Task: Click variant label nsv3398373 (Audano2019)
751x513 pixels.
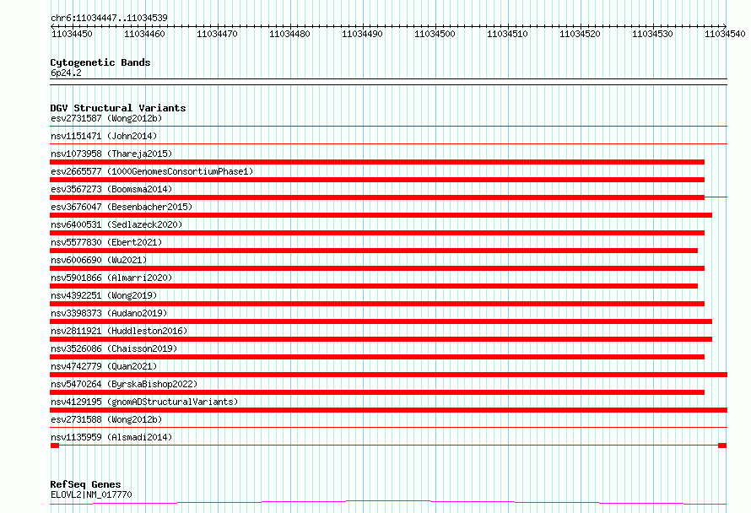Action: tap(109, 313)
